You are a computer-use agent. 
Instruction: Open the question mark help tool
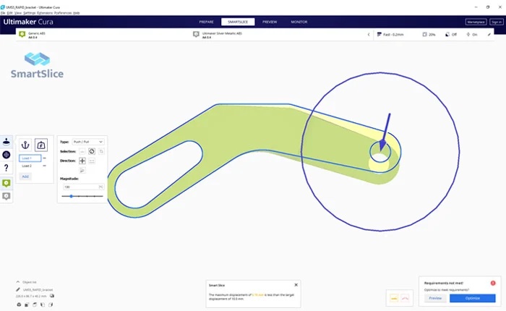[x=6, y=168]
